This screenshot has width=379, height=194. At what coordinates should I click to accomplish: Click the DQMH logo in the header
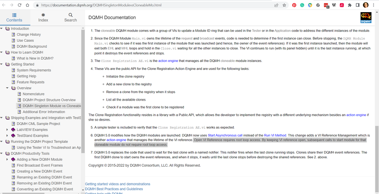(x=366, y=17)
